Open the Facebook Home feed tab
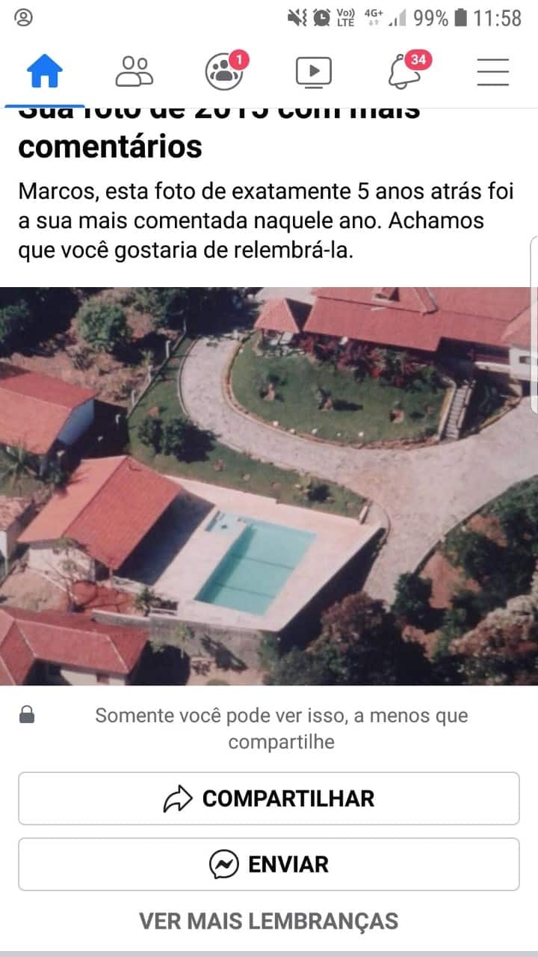Screen dimensions: 538x957 click(x=45, y=72)
